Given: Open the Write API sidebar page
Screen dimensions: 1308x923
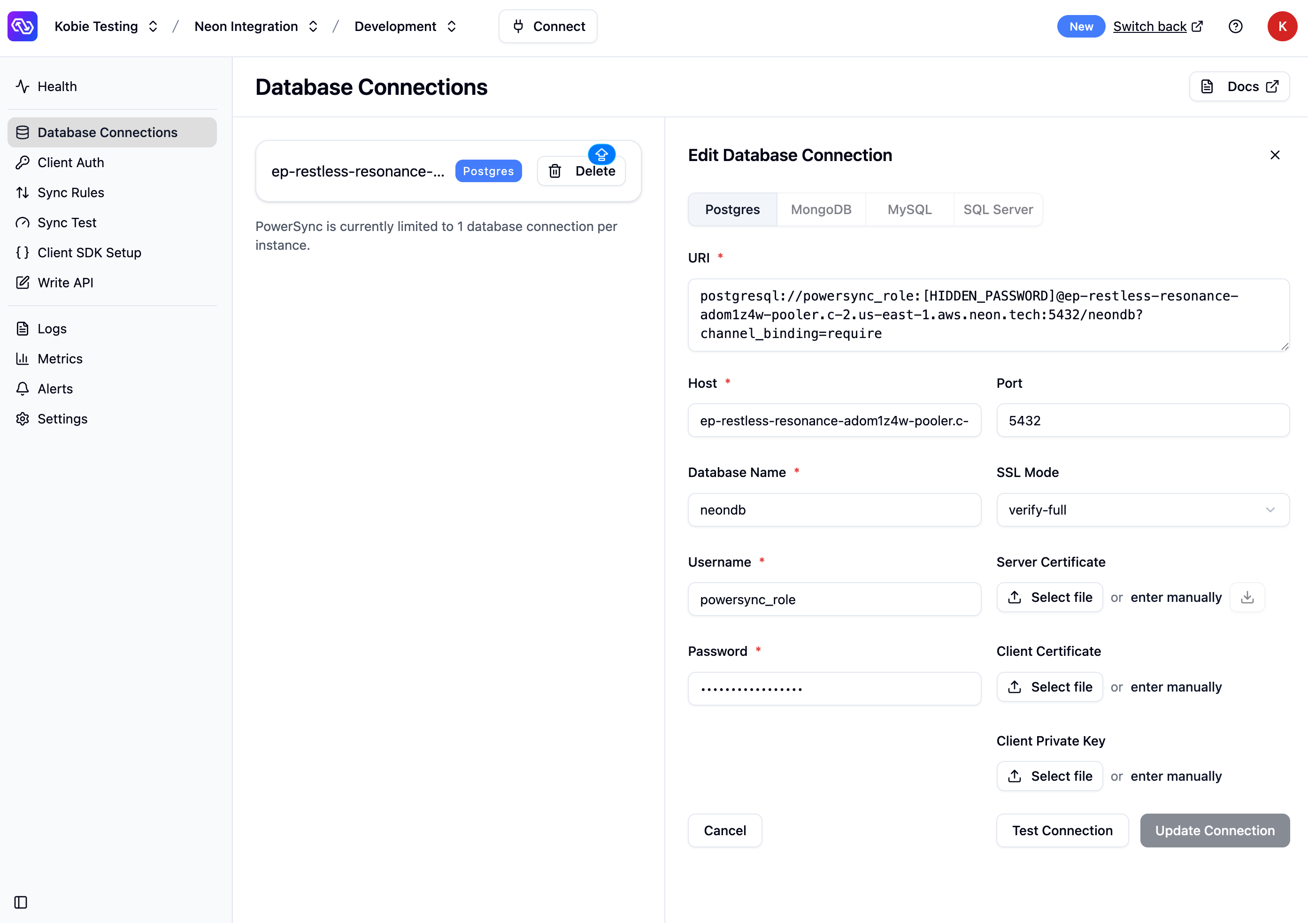Looking at the screenshot, I should click(x=112, y=283).
